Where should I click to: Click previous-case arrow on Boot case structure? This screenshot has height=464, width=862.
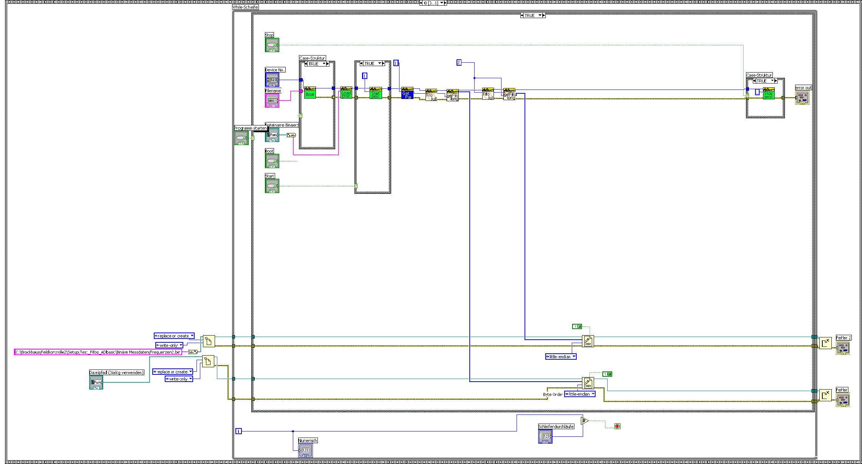click(306, 64)
